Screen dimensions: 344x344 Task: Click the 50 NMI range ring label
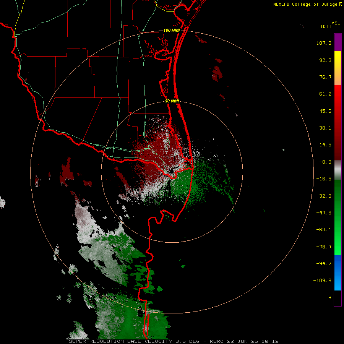(172, 101)
